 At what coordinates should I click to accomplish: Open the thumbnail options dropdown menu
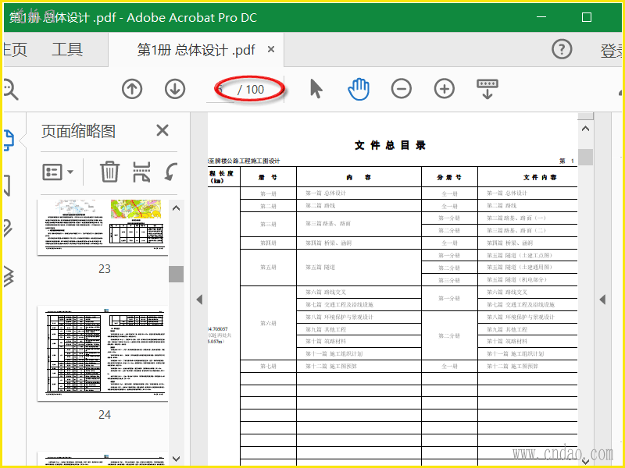(x=58, y=172)
